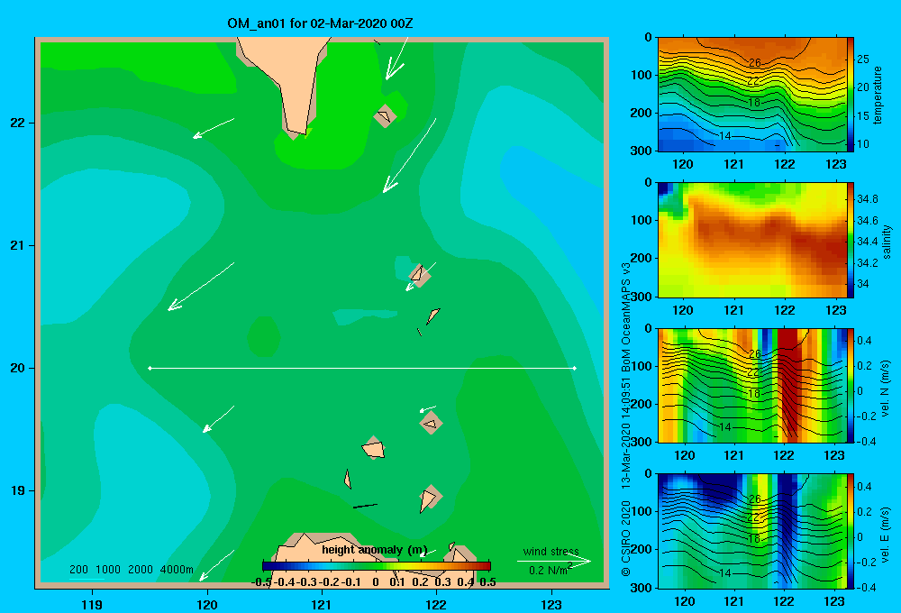Screen dimensions: 901x613
Task: Click the "© CSIRO 2020" copyright text
Action: coord(626,539)
